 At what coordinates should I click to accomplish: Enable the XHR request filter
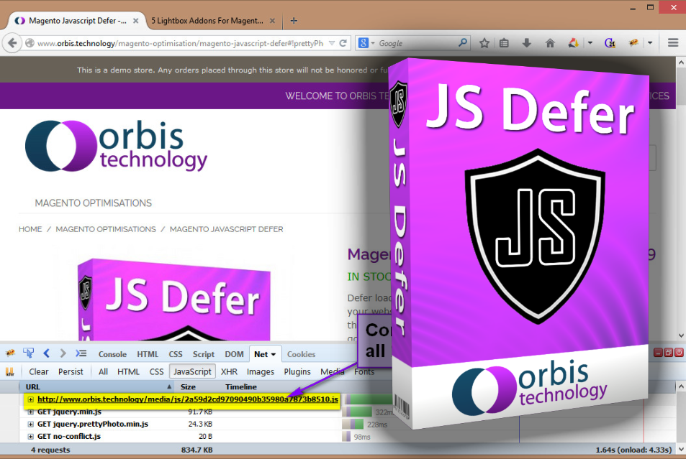coord(229,371)
